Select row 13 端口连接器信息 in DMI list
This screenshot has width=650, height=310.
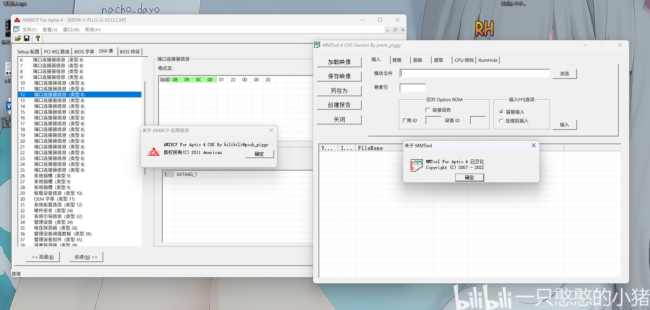click(x=80, y=100)
